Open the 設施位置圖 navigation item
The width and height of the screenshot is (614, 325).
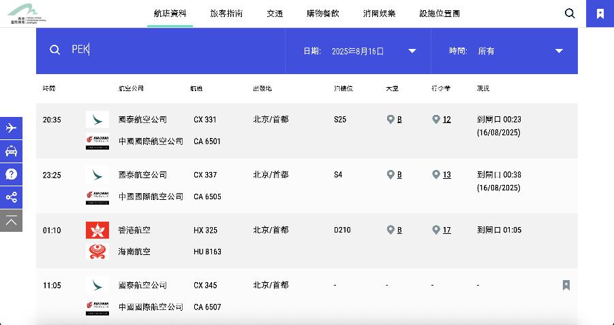coord(440,14)
